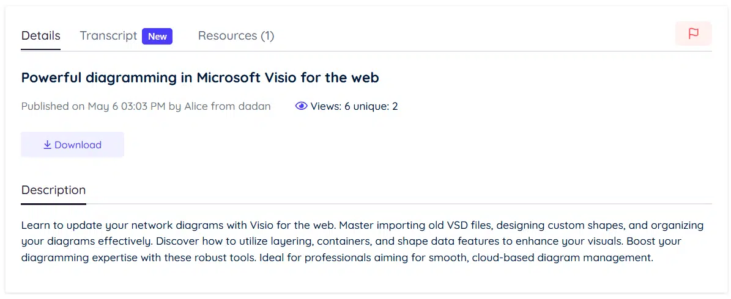This screenshot has width=731, height=299.
Task: Click the Views: 6 count text
Action: 330,106
